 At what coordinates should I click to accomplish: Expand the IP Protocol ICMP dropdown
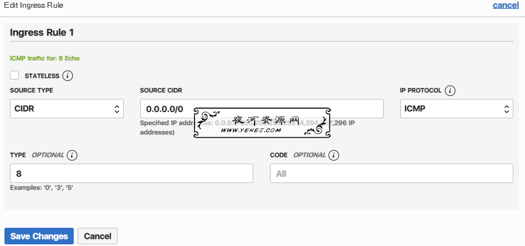[x=456, y=109]
